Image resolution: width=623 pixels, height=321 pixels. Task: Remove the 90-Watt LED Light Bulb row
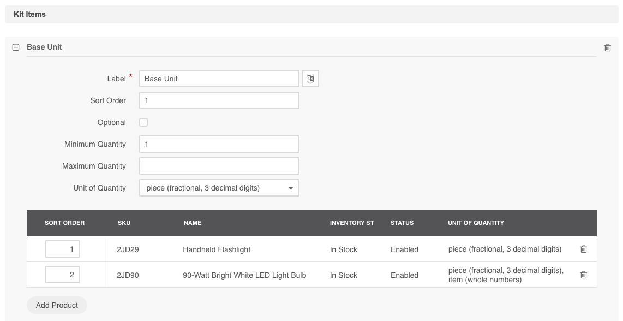(584, 275)
